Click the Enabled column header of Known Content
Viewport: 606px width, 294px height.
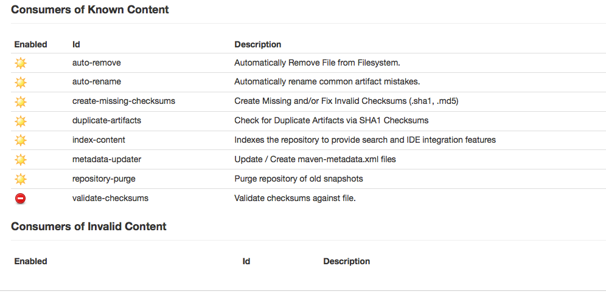[x=30, y=44]
